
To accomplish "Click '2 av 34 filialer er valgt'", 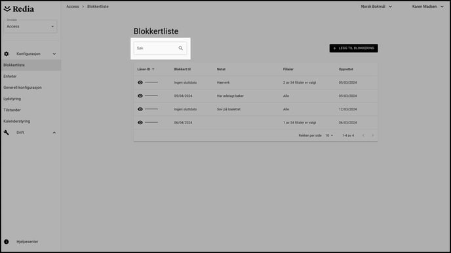I will click(300, 82).
